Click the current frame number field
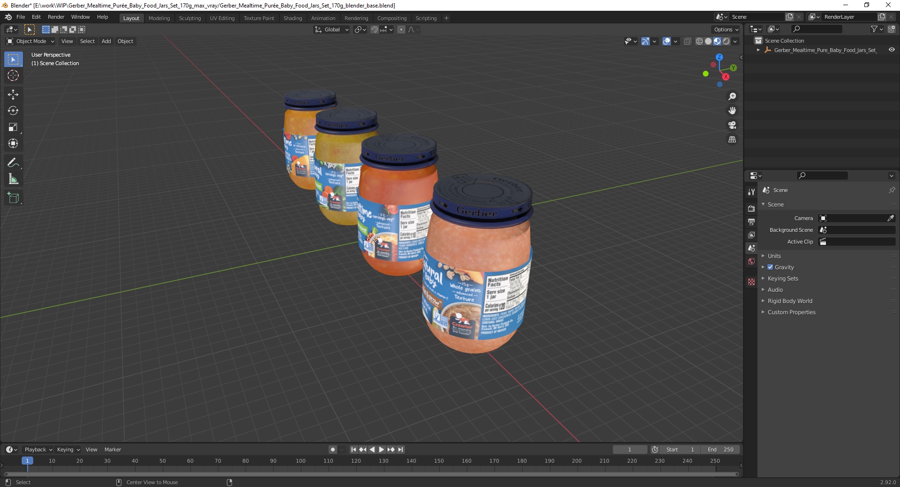The width and height of the screenshot is (900, 487). tap(630, 450)
